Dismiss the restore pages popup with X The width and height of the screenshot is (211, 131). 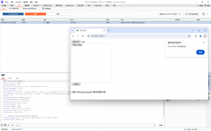pyautogui.click(x=204, y=42)
